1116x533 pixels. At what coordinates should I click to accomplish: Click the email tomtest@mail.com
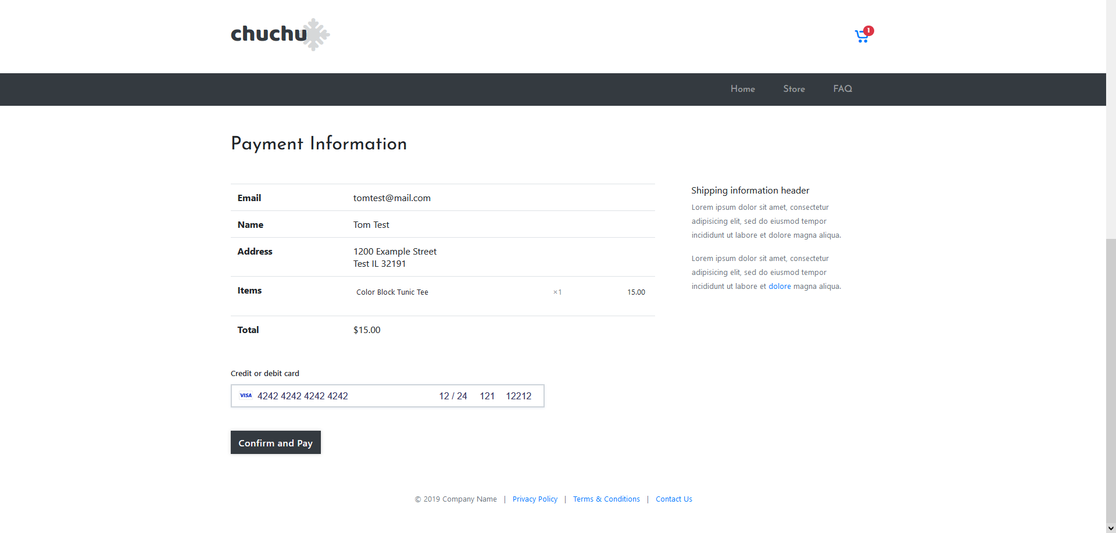click(392, 198)
